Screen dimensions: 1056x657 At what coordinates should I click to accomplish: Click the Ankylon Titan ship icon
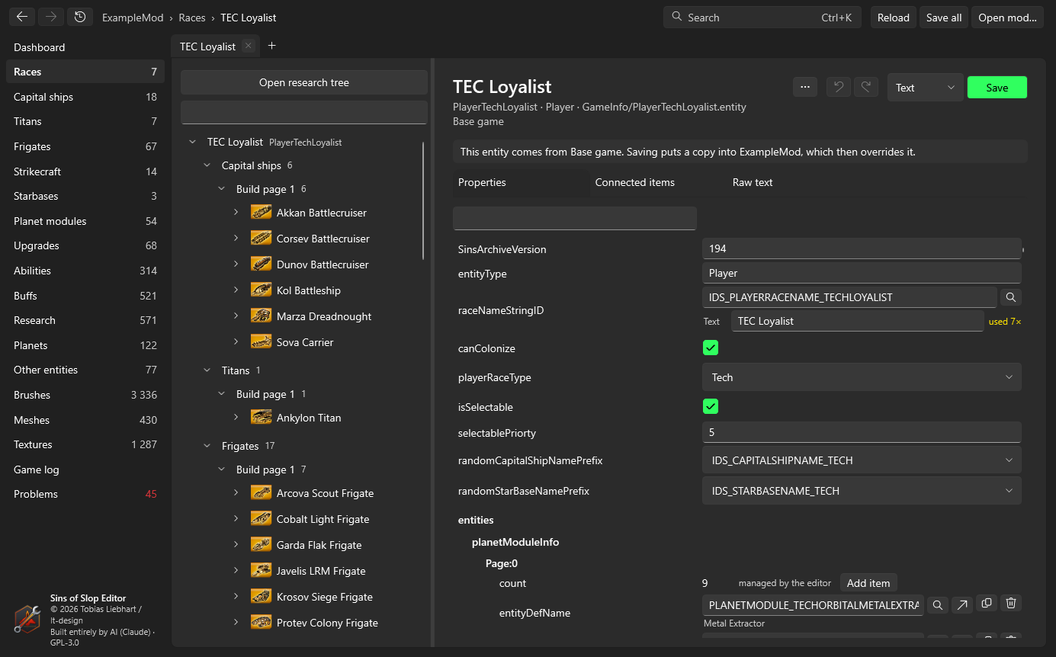click(262, 418)
